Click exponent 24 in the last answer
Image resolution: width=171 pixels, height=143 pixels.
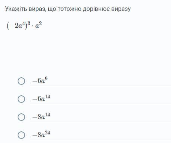tap(48, 133)
